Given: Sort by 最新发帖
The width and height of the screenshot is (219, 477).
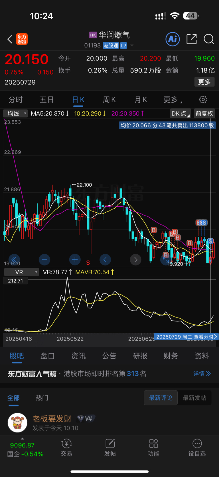Looking at the screenshot, I should 194,398.
